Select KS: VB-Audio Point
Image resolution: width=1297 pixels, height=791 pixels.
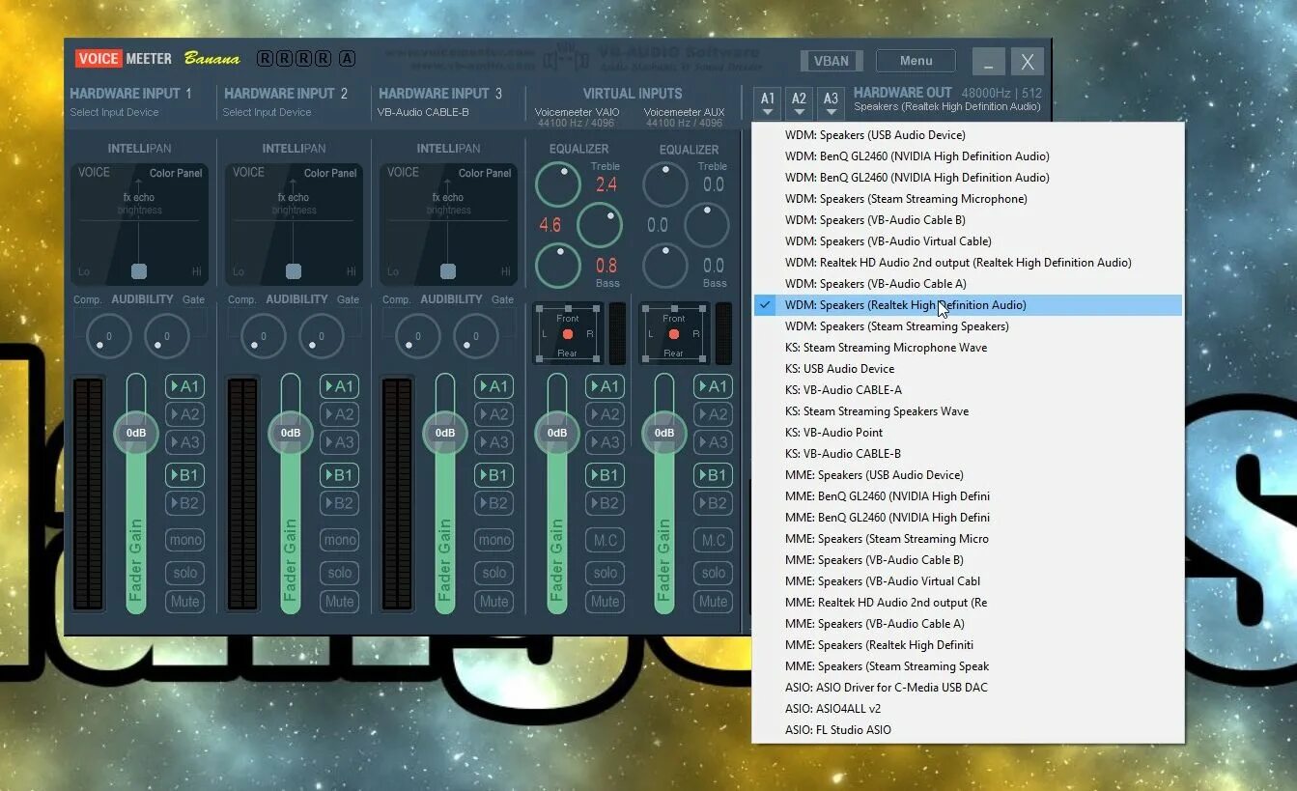pos(968,433)
